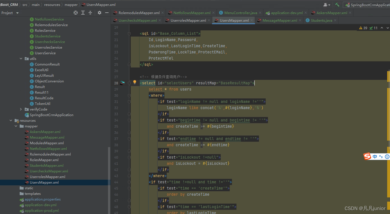Click the Select Opened File crosshair icon
Image resolution: width=390 pixels, height=214 pixels.
[75, 13]
